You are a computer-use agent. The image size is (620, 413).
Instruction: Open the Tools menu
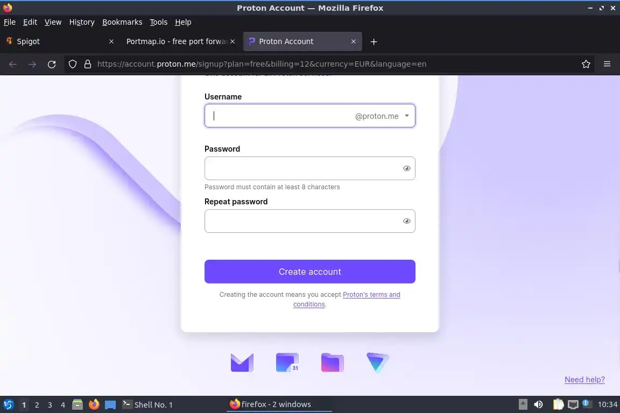click(159, 22)
